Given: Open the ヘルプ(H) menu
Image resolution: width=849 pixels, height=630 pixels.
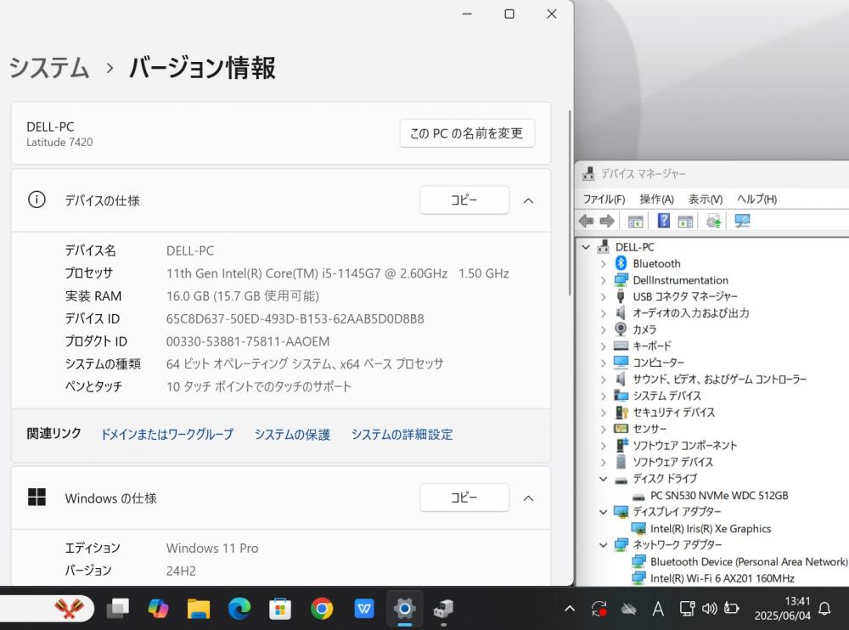Looking at the screenshot, I should click(x=756, y=200).
